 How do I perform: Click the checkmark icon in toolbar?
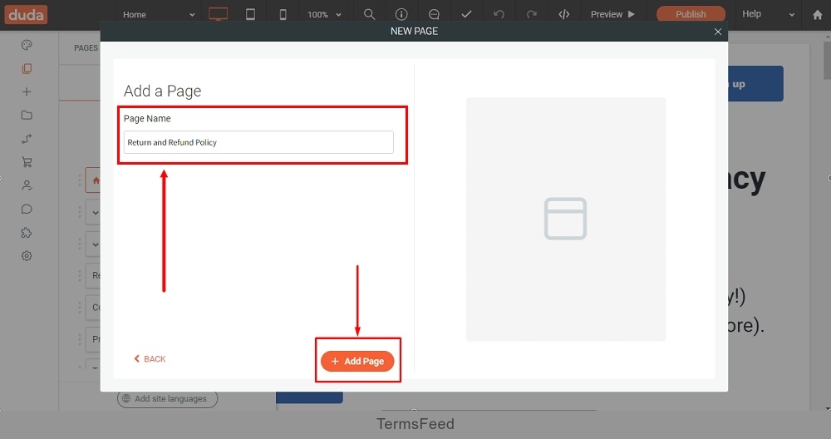point(466,14)
